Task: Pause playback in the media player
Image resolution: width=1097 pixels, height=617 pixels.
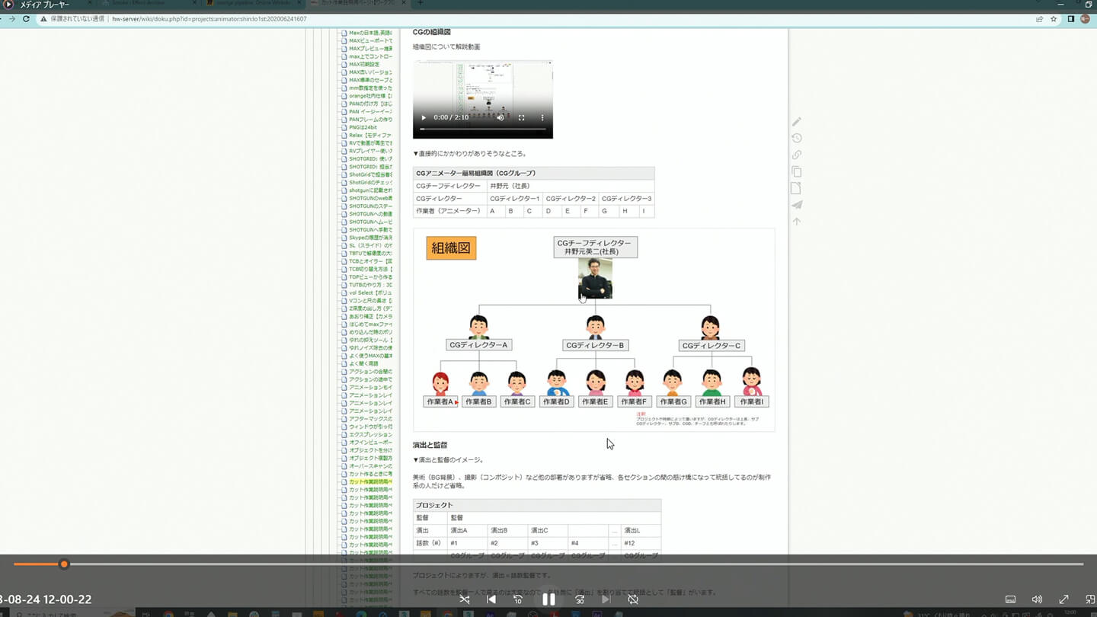Action: pyautogui.click(x=548, y=599)
